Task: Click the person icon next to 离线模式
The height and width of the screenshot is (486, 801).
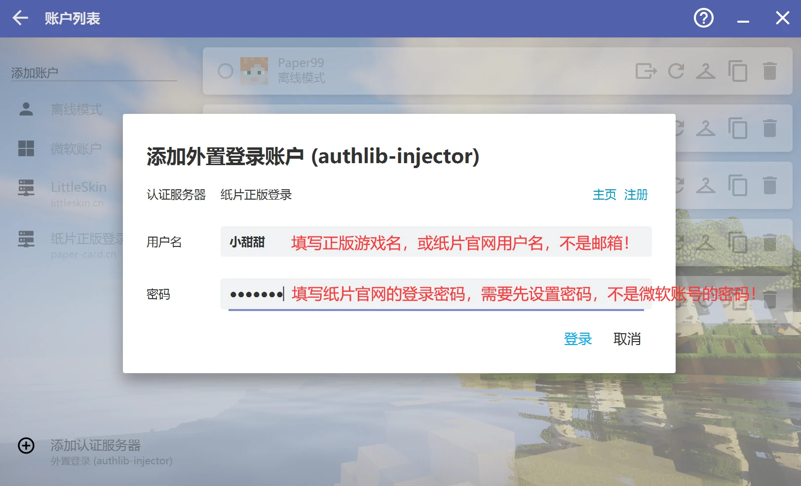Action: (26, 109)
